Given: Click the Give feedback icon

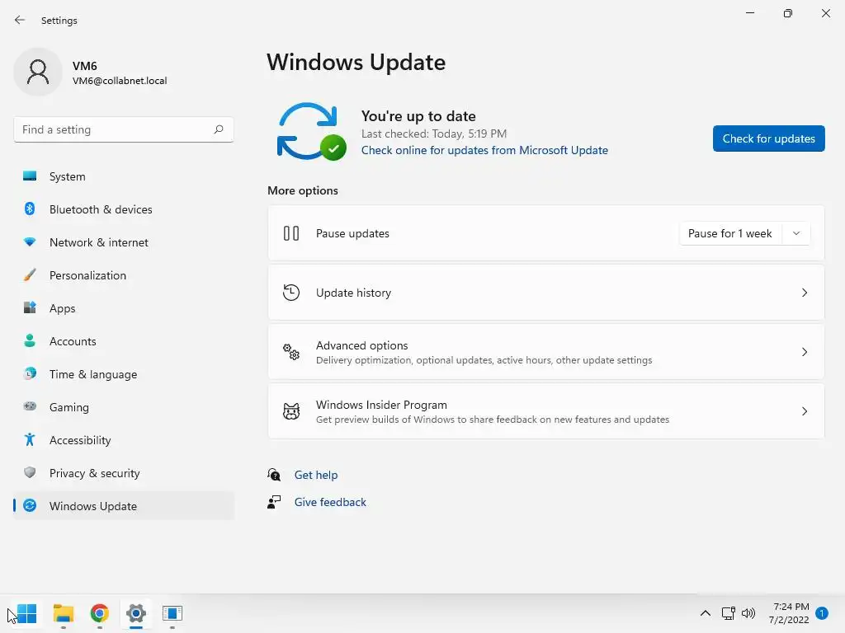Looking at the screenshot, I should point(274,502).
